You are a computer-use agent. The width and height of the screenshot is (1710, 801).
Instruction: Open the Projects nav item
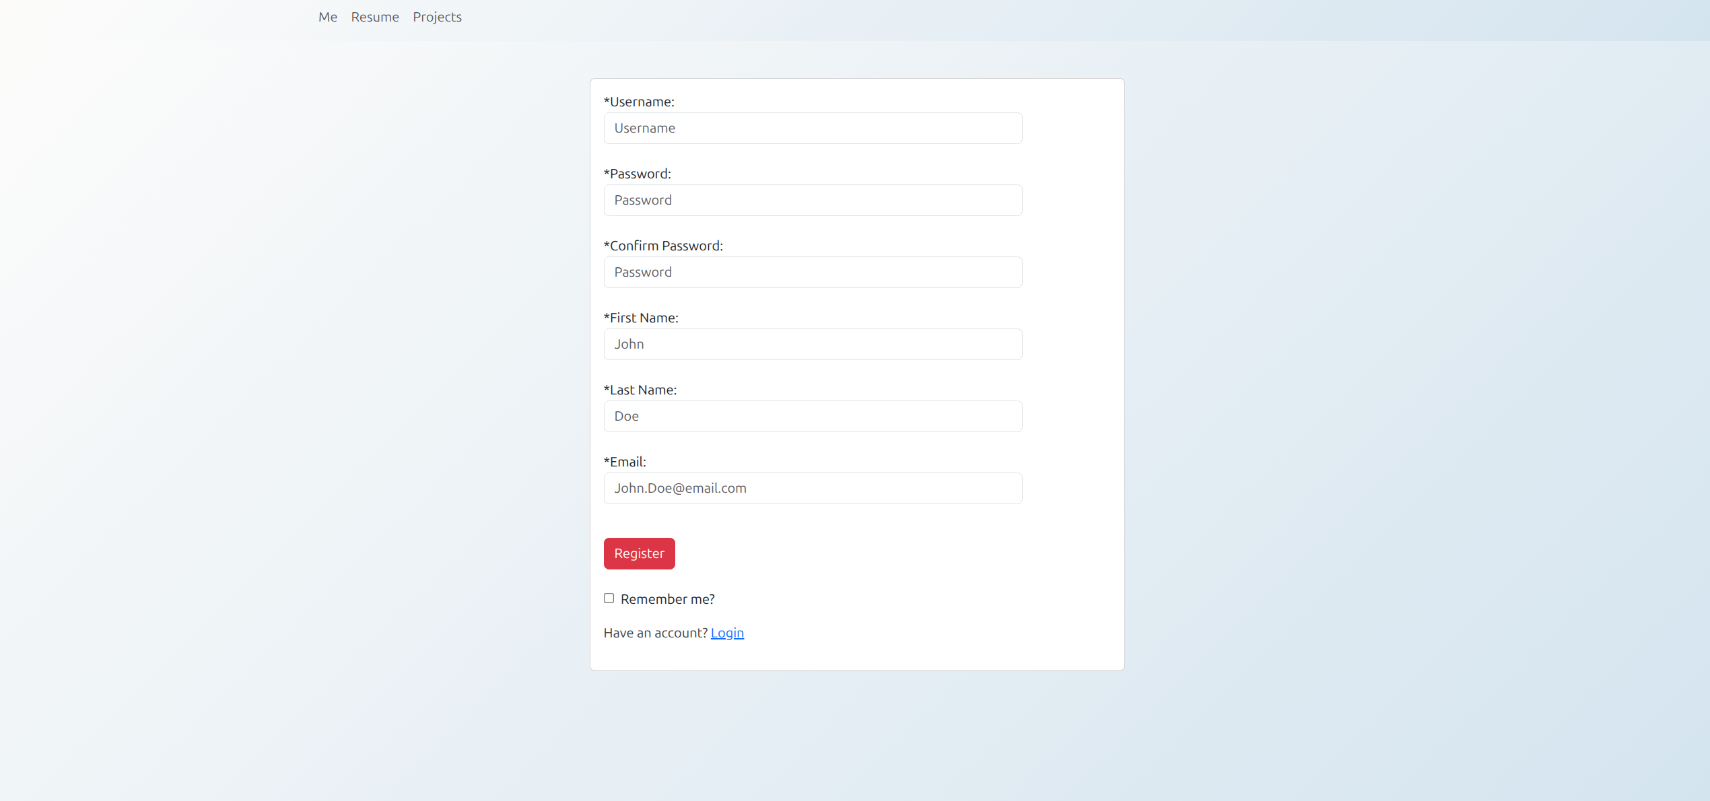437,17
